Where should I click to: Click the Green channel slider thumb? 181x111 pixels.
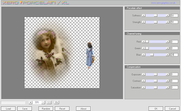click(147, 48)
